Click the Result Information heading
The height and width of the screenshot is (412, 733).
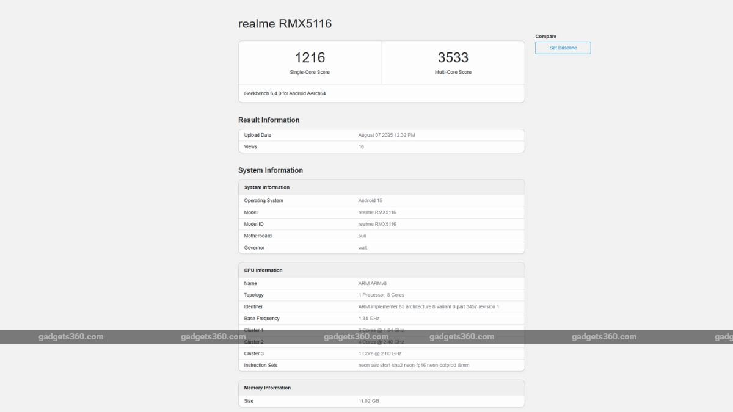[269, 120]
